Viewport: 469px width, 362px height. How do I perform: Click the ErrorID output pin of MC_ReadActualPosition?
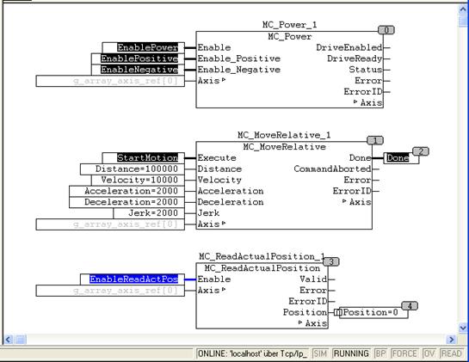[308, 301]
